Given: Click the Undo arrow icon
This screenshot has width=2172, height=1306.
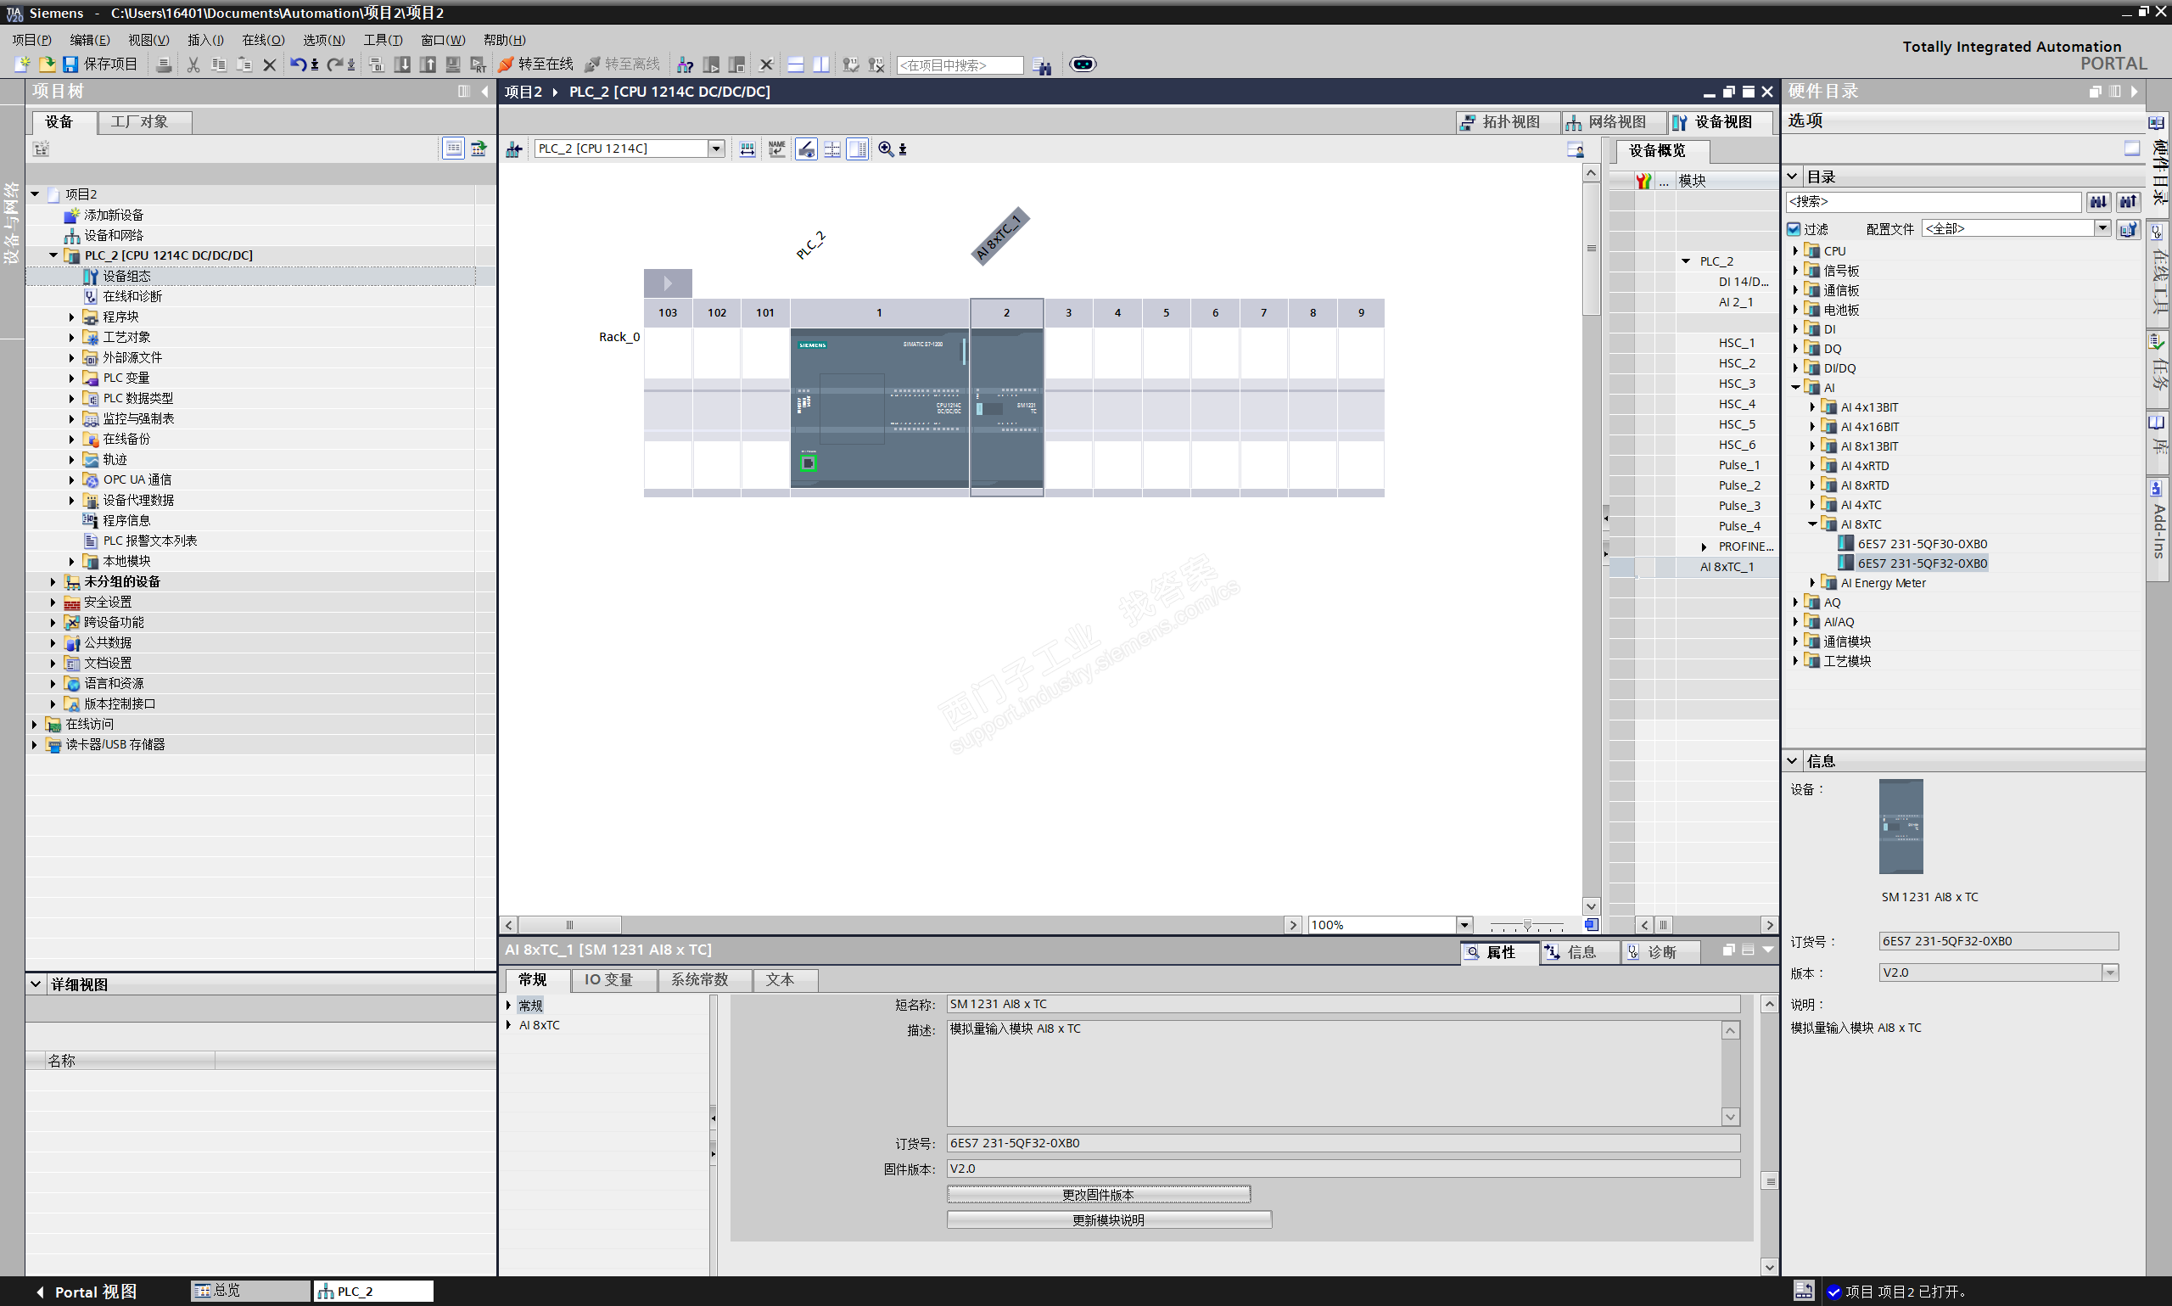Looking at the screenshot, I should [298, 64].
